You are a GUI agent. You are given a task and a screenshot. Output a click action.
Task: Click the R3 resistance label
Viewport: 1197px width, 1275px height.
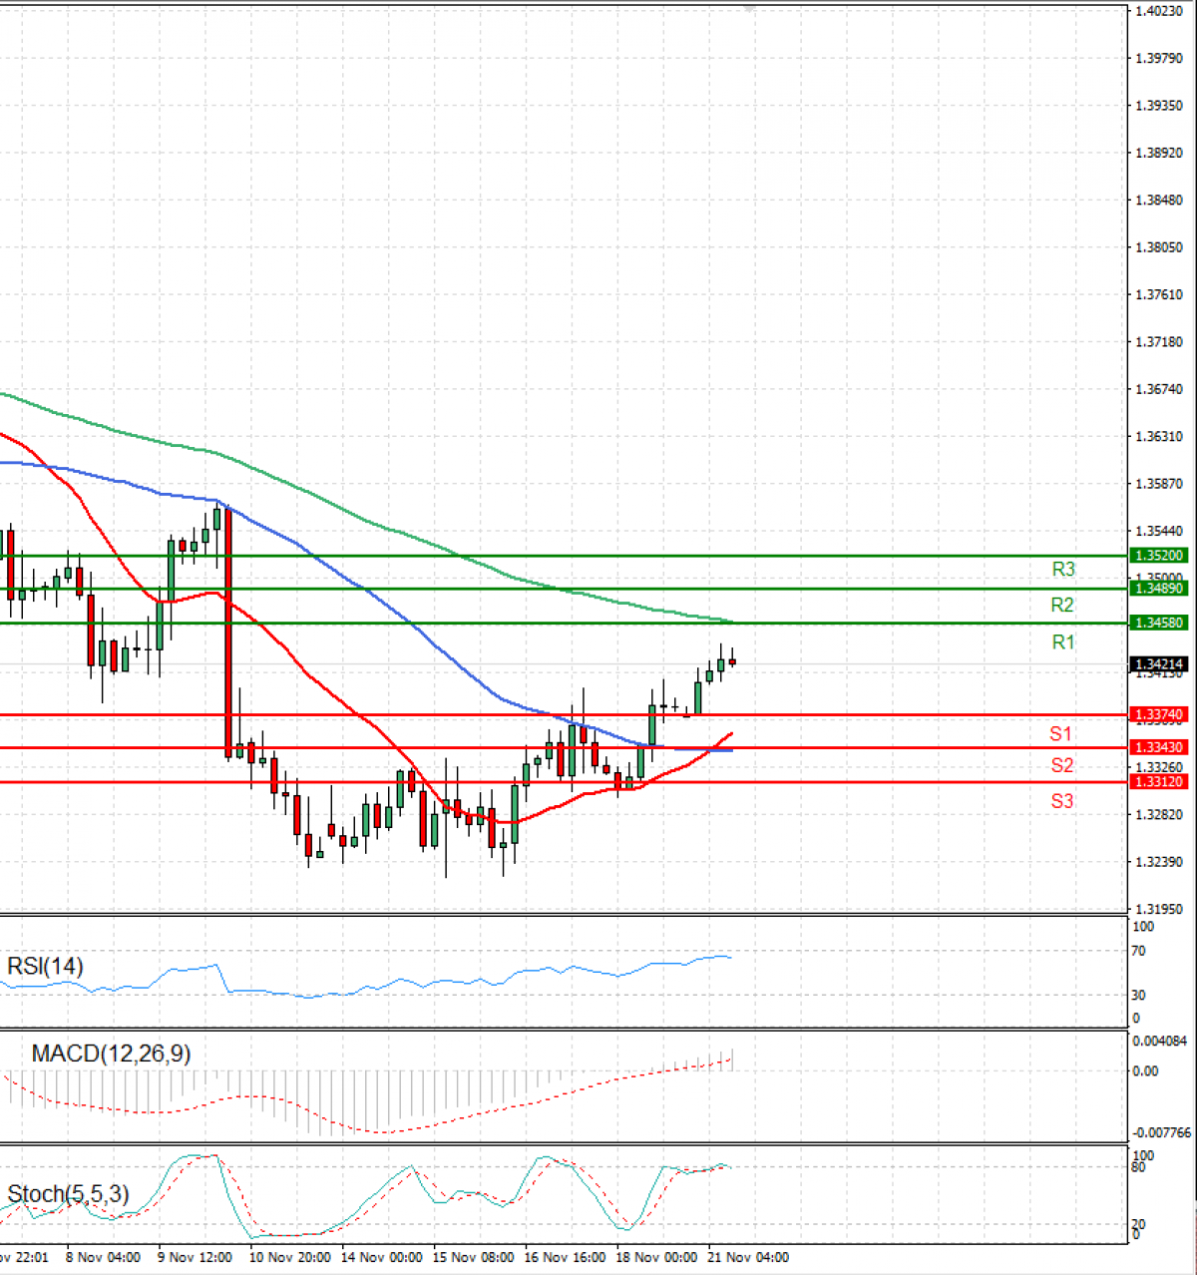tap(1062, 570)
